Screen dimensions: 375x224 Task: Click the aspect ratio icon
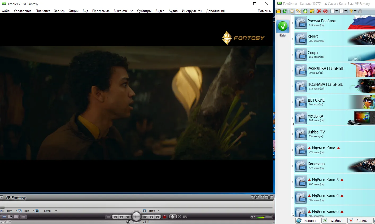point(19,211)
